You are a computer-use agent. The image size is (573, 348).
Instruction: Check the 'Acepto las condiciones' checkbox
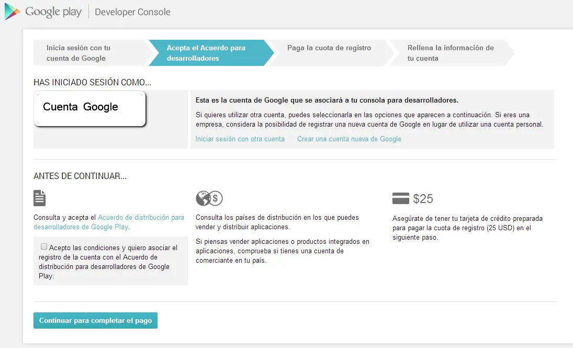tap(44, 247)
